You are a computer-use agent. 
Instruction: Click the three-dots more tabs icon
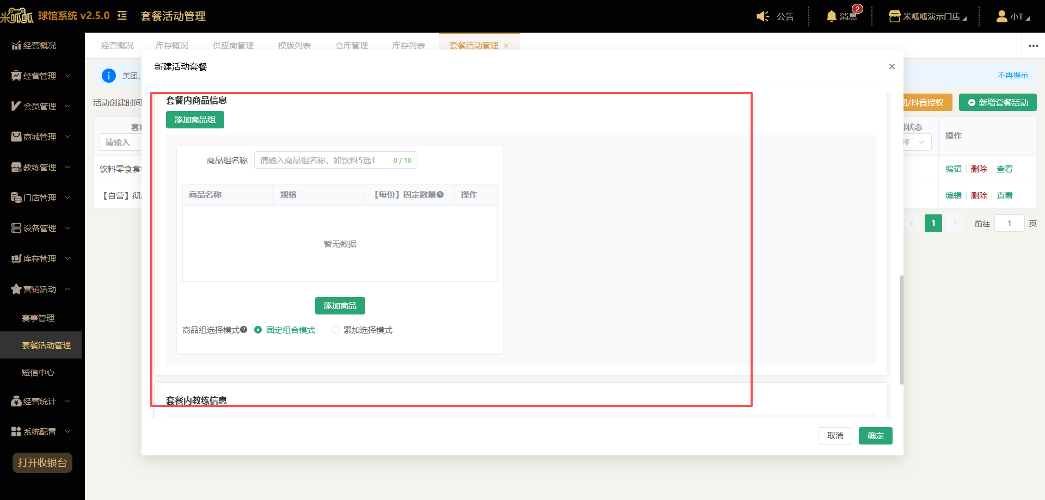[1034, 46]
